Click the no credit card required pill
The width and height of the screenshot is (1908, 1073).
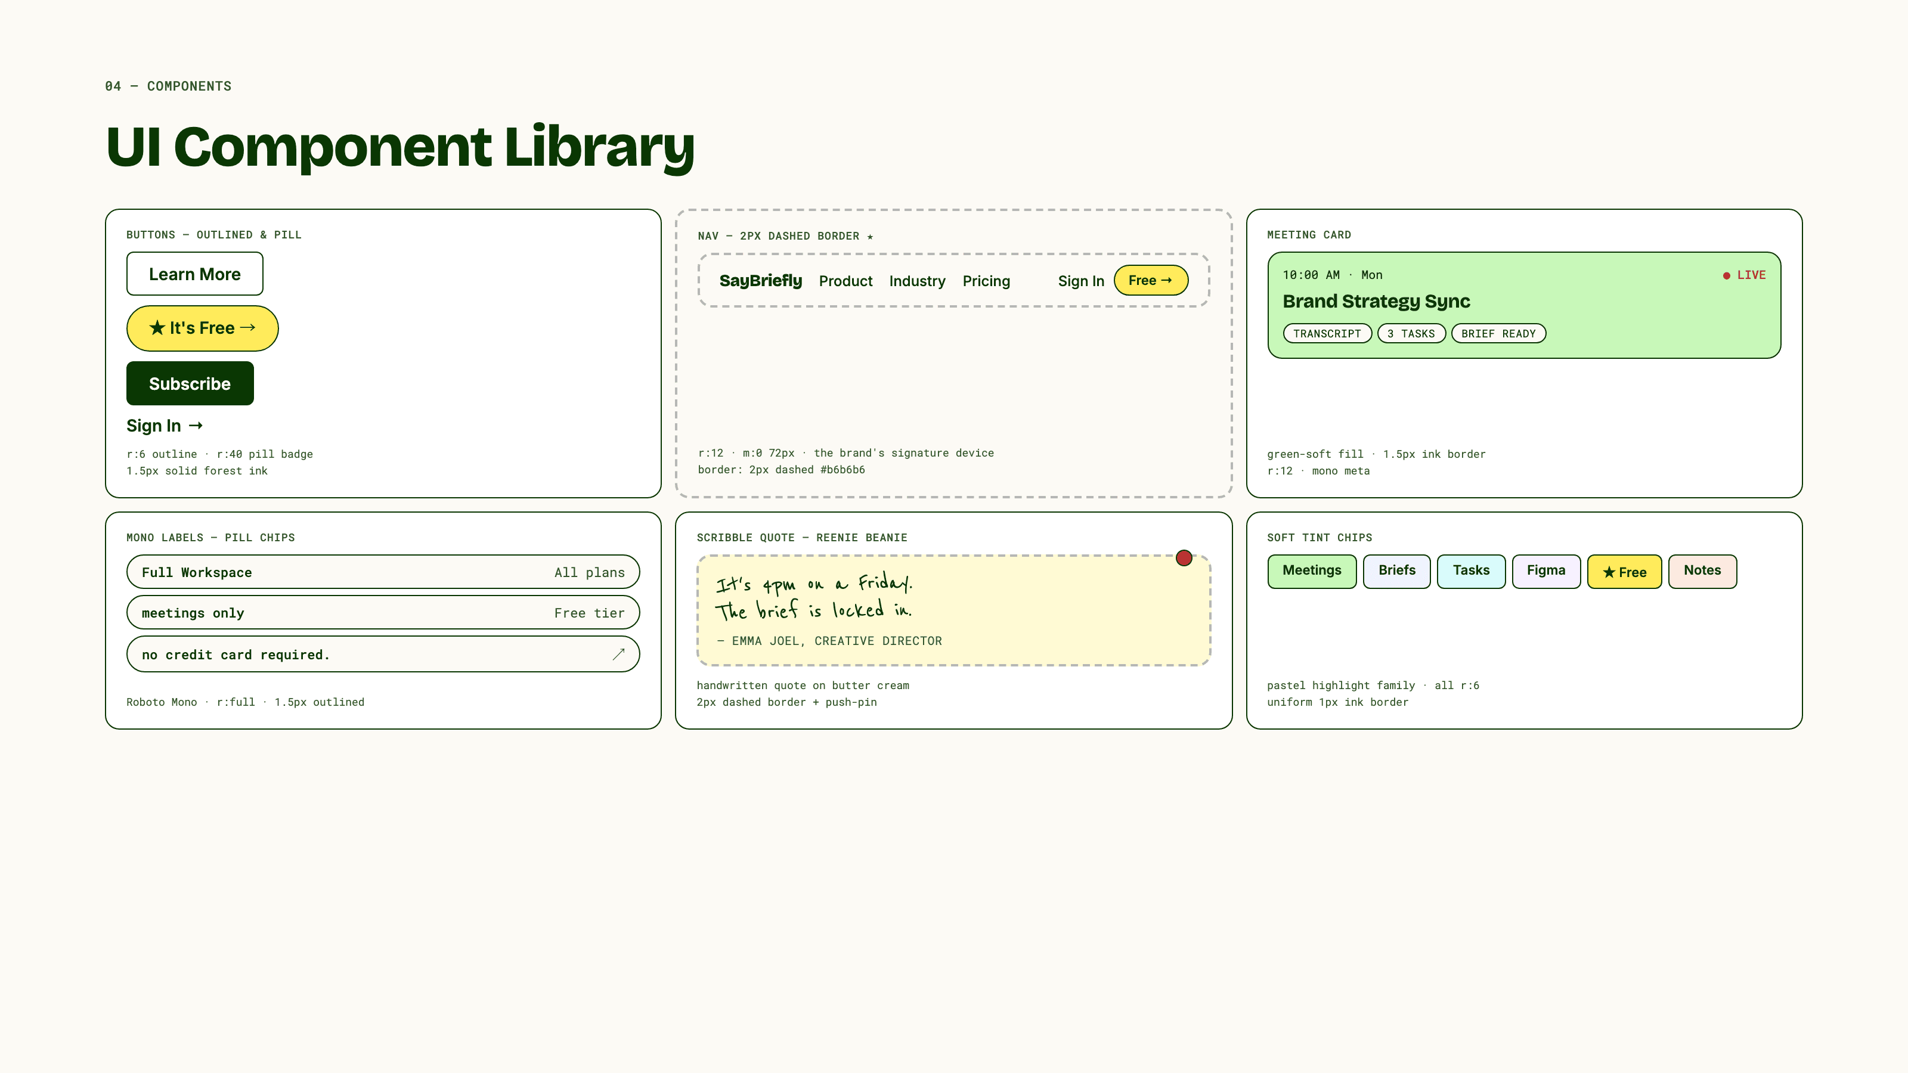pyautogui.click(x=383, y=654)
